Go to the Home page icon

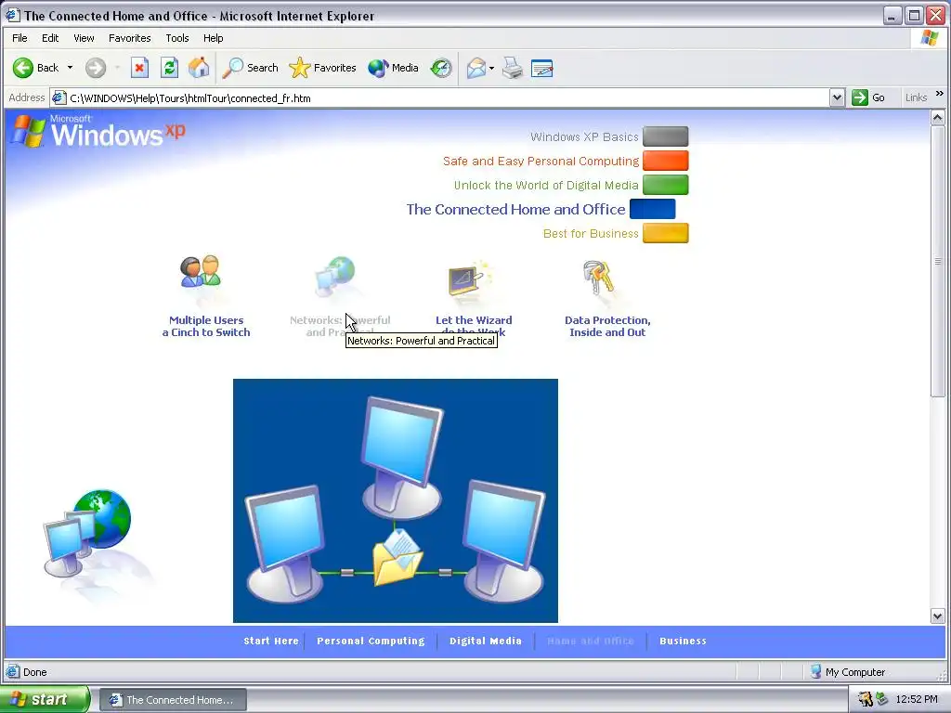(x=199, y=68)
